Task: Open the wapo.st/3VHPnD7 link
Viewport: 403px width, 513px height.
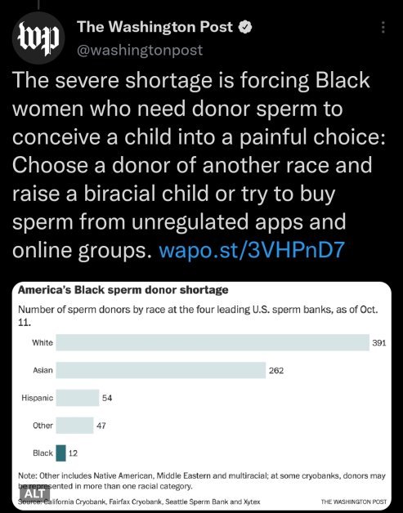Action: 252,250
